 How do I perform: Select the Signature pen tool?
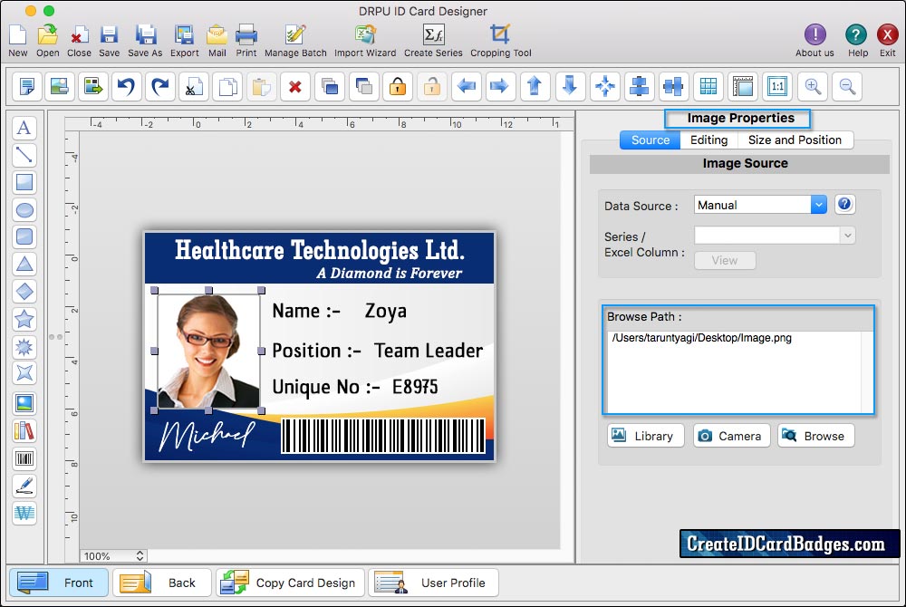pyautogui.click(x=24, y=487)
